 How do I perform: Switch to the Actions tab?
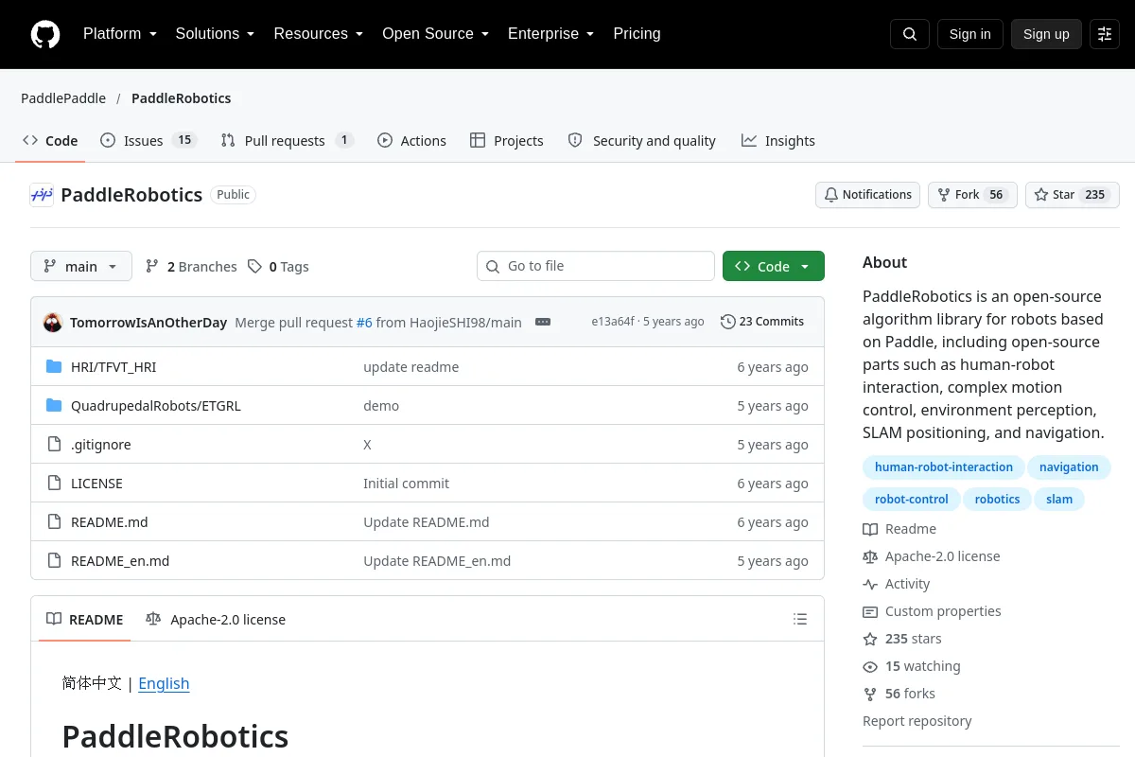[411, 141]
